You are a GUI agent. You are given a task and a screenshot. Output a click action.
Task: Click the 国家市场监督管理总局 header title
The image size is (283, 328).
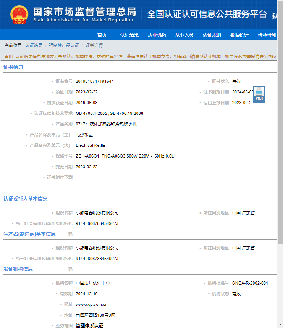85,12
